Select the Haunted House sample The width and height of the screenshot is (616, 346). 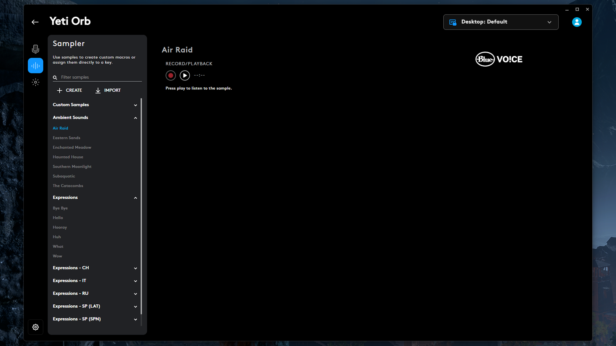pos(68,157)
